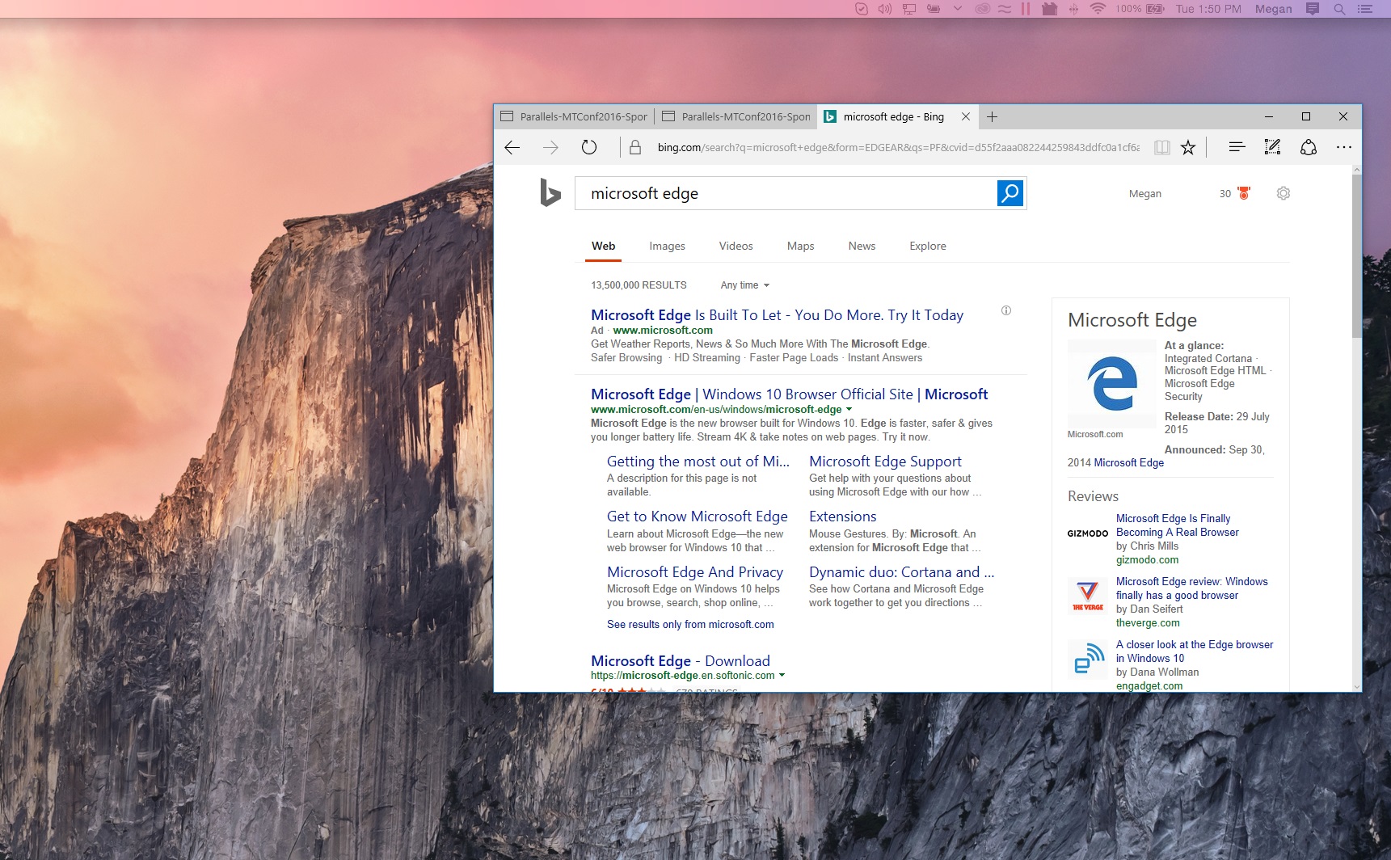Open The Verge Microsoft Edge review link
1391x860 pixels.
pyautogui.click(x=1191, y=588)
